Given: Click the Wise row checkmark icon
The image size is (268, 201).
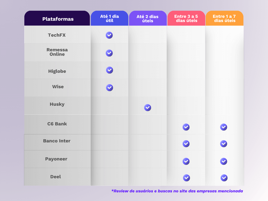Looking at the screenshot, I should tap(109, 87).
